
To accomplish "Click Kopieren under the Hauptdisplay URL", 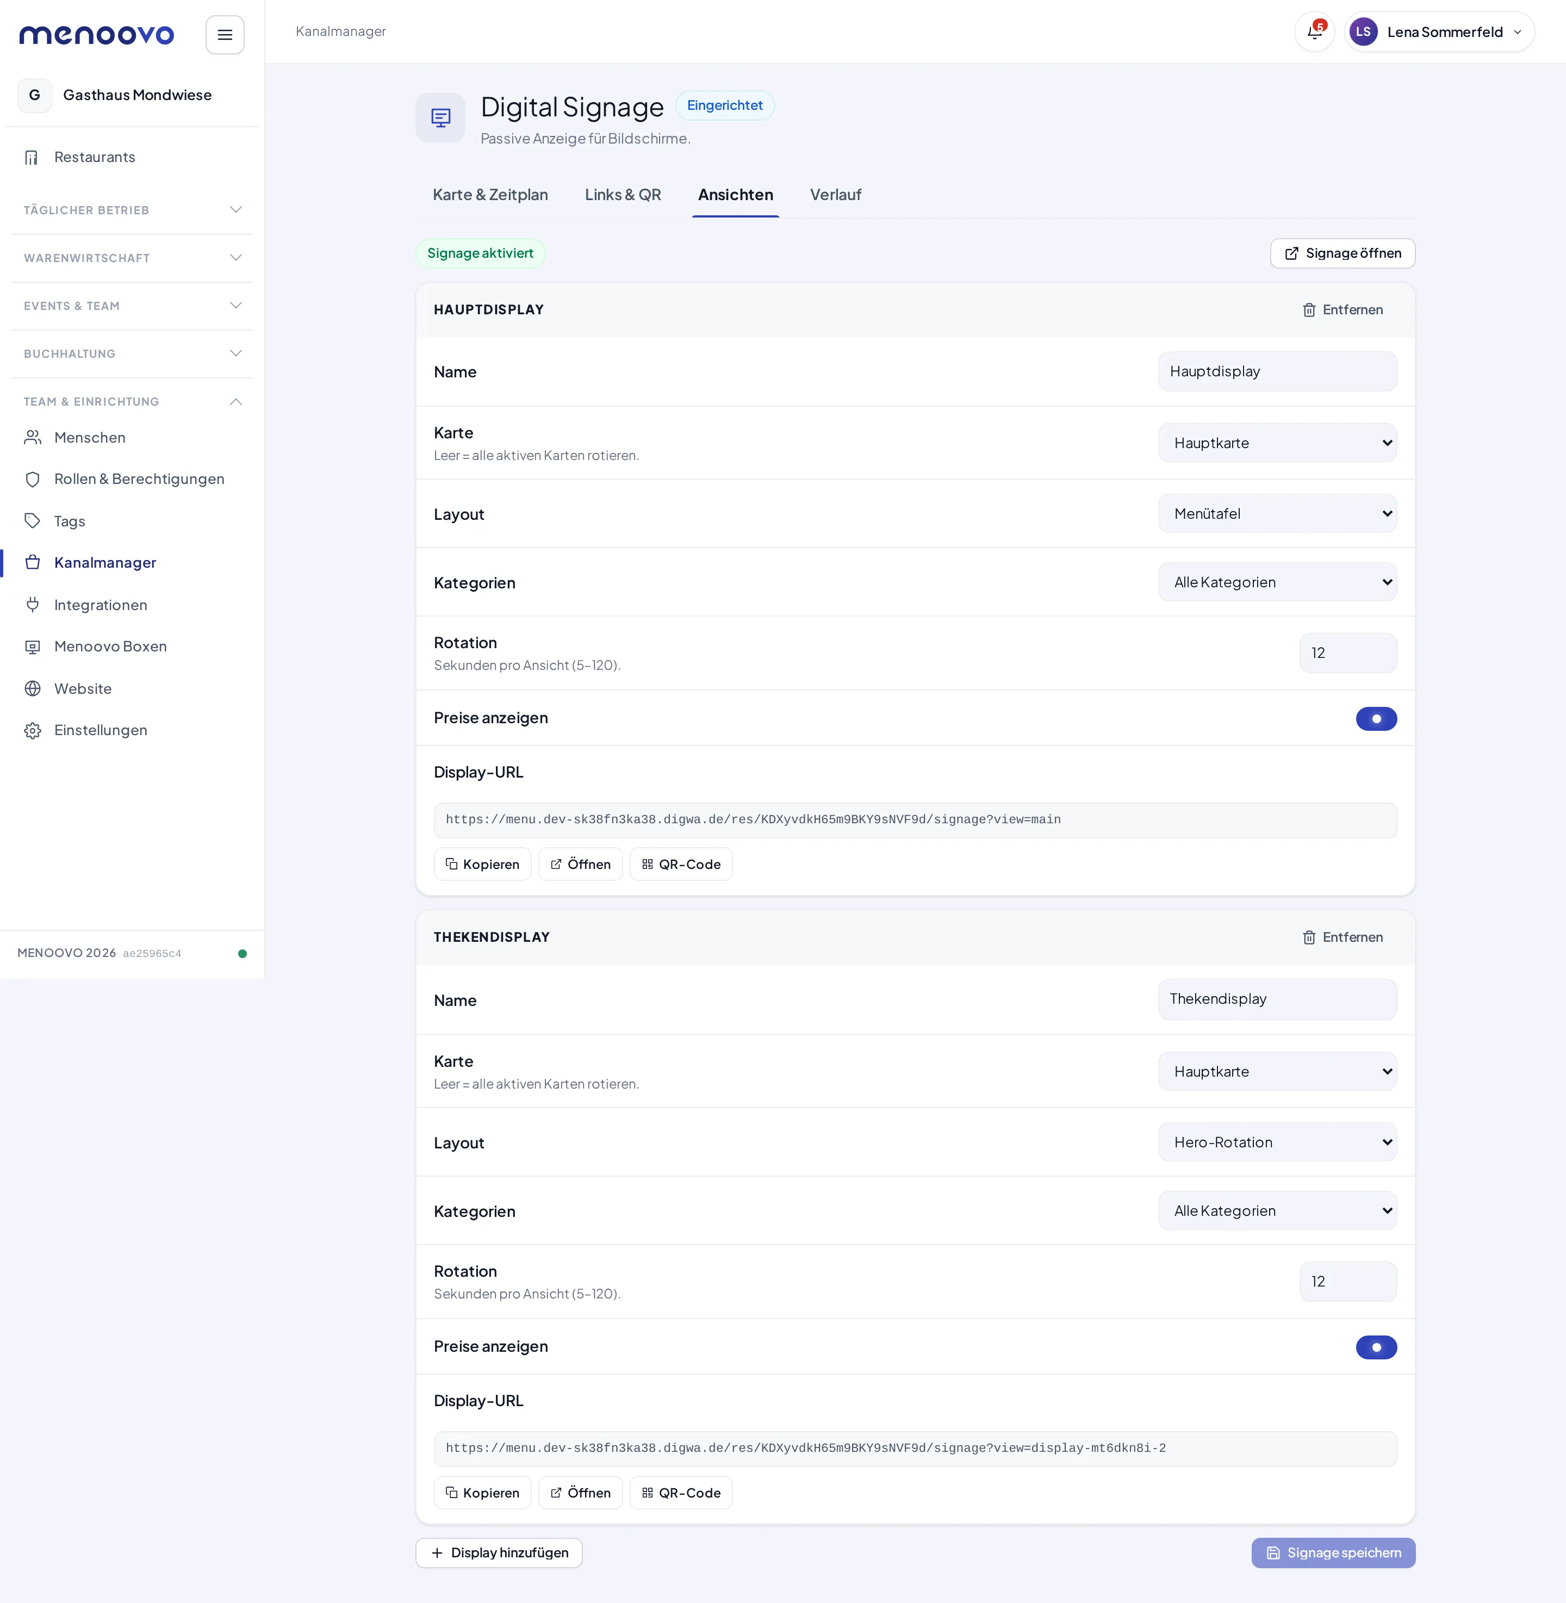I will click(483, 865).
